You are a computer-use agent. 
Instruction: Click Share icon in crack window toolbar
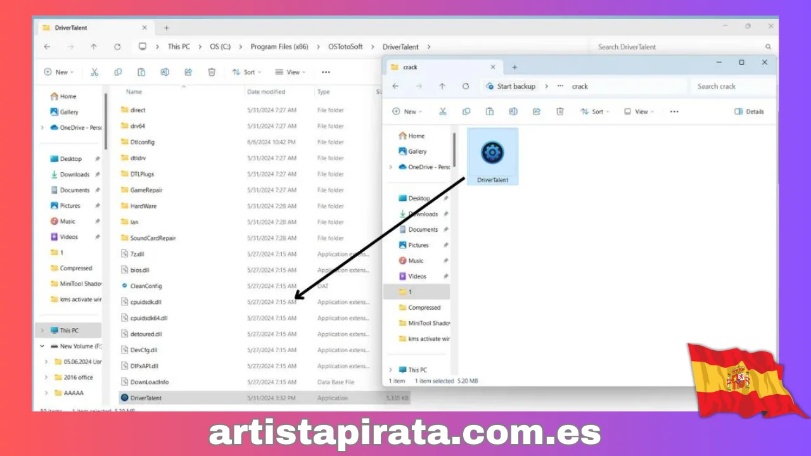[x=537, y=111]
